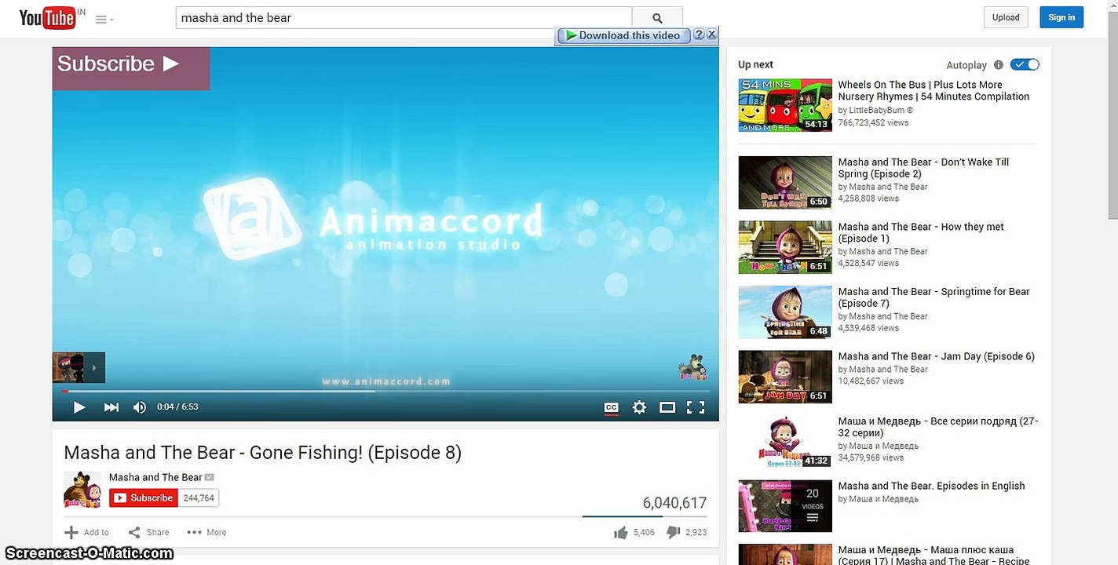1118x565 pixels.
Task: Open the More actions menu
Action: click(206, 532)
